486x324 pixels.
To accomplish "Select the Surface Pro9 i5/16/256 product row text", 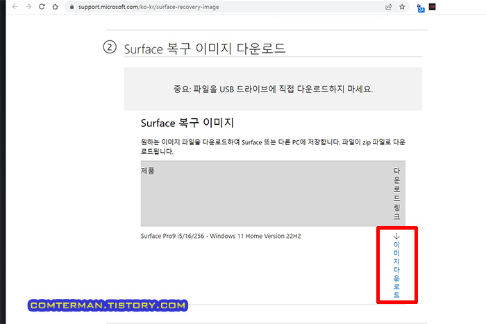I will point(221,236).
